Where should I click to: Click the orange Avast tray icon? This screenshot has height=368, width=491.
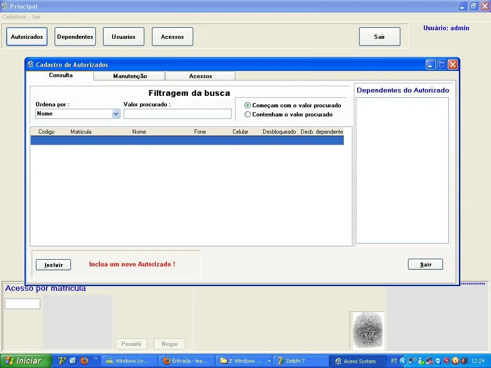click(456, 361)
